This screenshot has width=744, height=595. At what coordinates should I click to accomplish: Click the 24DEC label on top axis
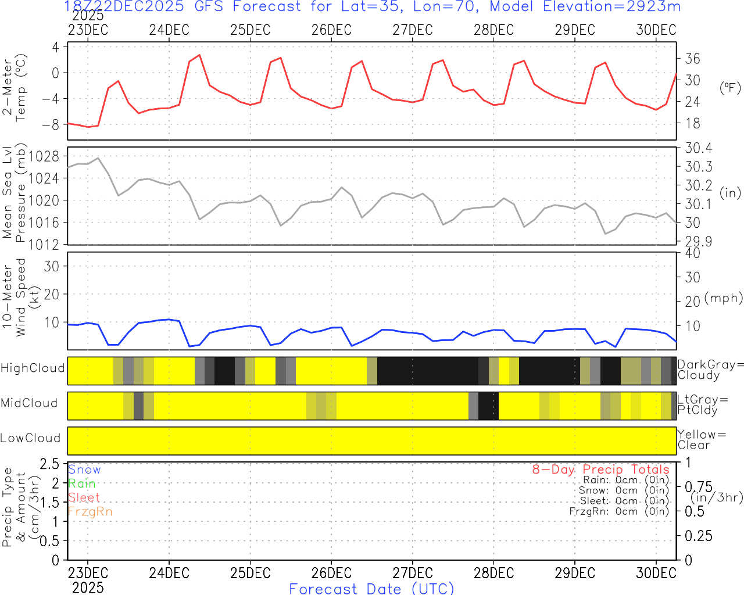coord(169,30)
